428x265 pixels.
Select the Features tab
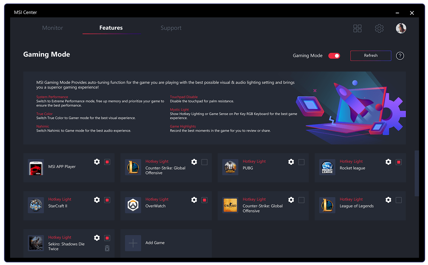[x=111, y=28]
